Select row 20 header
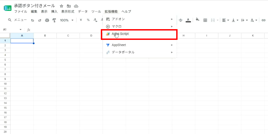This screenshot has width=268, height=134. click(5, 132)
